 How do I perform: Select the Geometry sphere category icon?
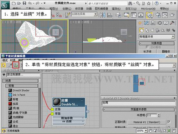142,30
